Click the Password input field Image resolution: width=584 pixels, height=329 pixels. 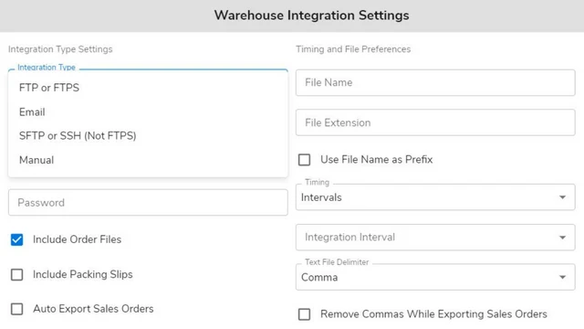coord(148,203)
